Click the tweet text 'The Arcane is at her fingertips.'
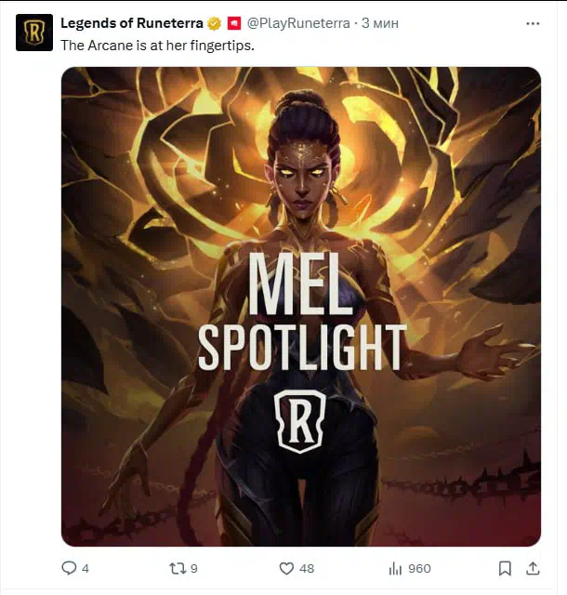This screenshot has height=595, width=567. click(157, 46)
